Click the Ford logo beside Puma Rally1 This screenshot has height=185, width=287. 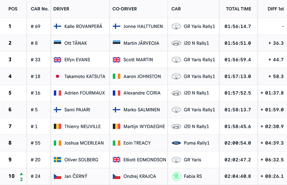pyautogui.click(x=176, y=143)
